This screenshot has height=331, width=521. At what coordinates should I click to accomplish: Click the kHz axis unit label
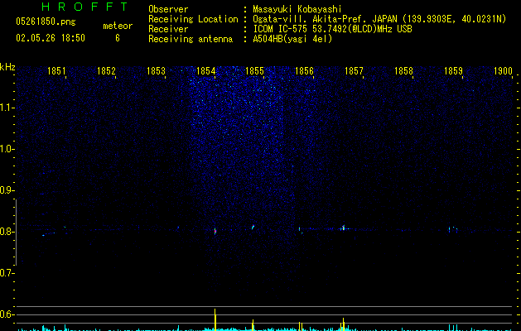click(x=7, y=67)
